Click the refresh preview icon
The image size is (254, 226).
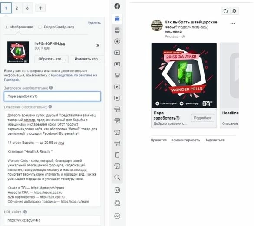(225, 11)
